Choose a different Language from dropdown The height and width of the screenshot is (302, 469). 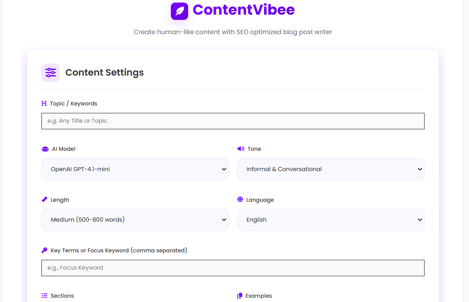pyautogui.click(x=331, y=220)
